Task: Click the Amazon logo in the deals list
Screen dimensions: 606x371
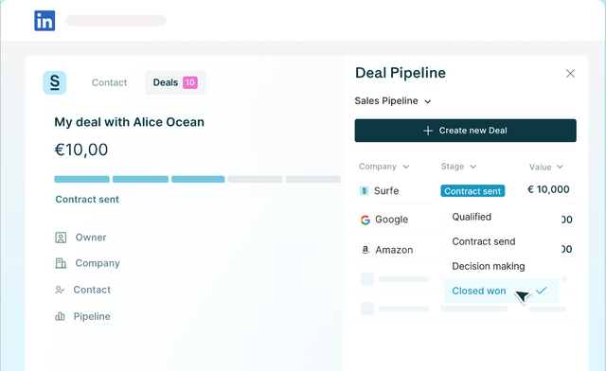Action: pos(365,250)
